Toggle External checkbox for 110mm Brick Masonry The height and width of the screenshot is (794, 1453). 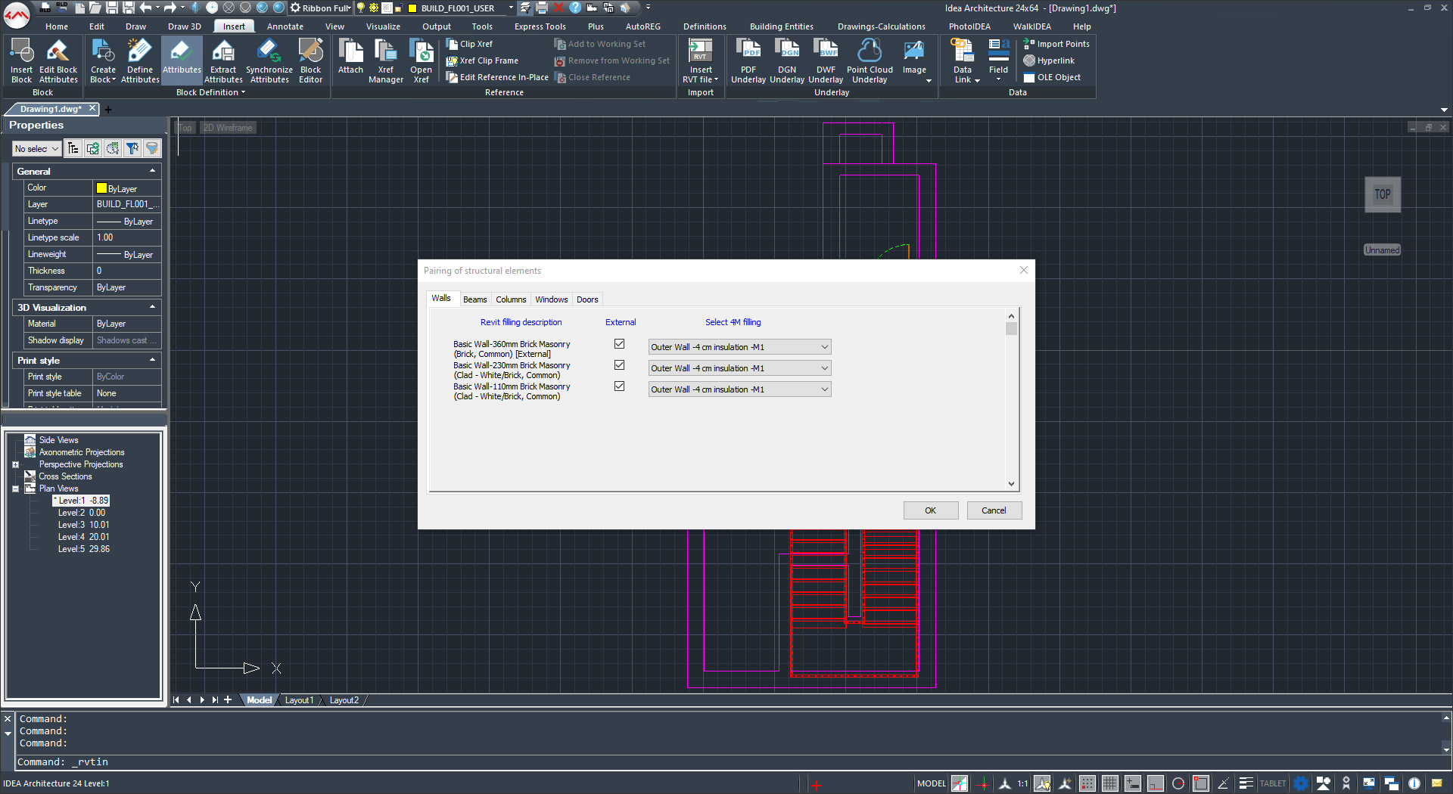(x=620, y=386)
